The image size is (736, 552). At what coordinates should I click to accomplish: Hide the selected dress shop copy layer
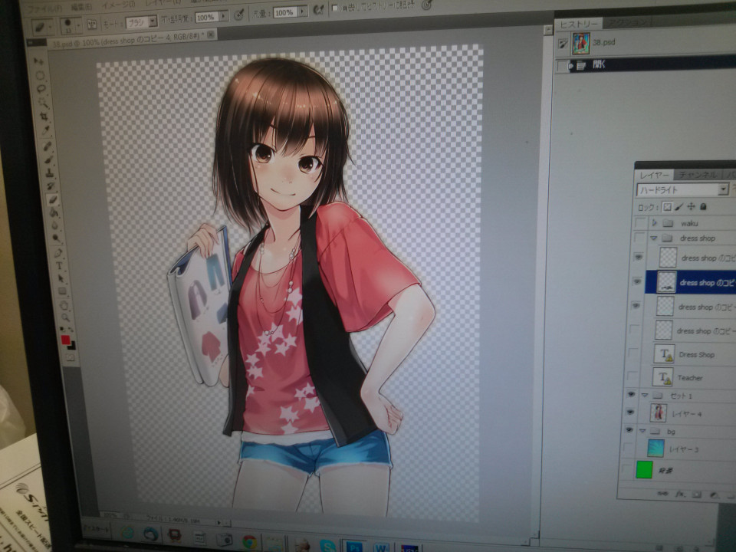click(637, 281)
